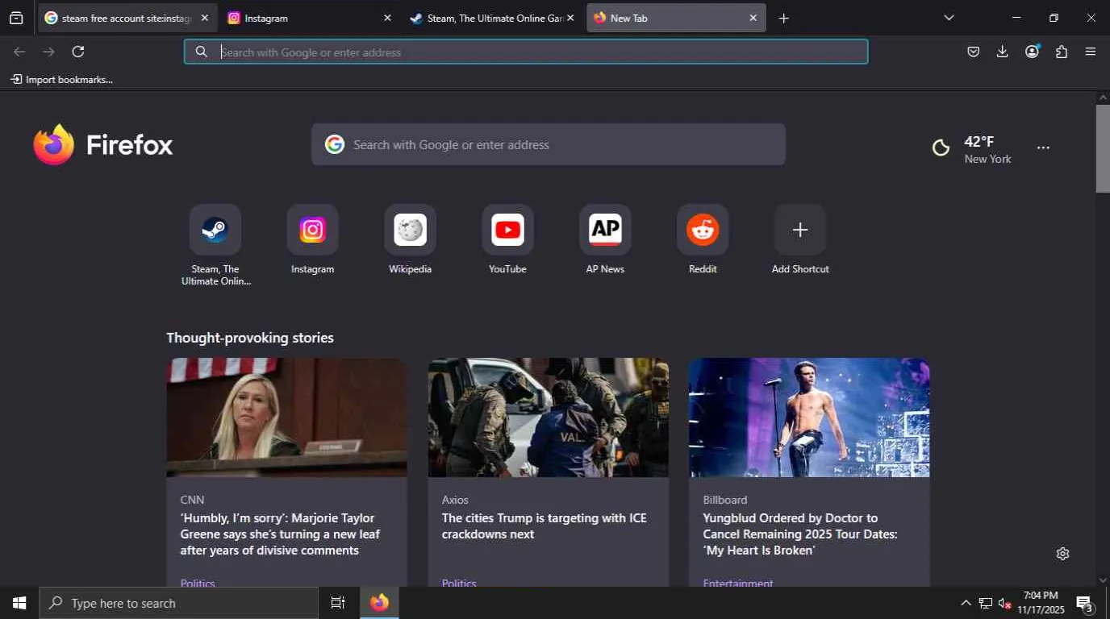
Task: Open the Axios story thumbnail image
Action: click(549, 418)
